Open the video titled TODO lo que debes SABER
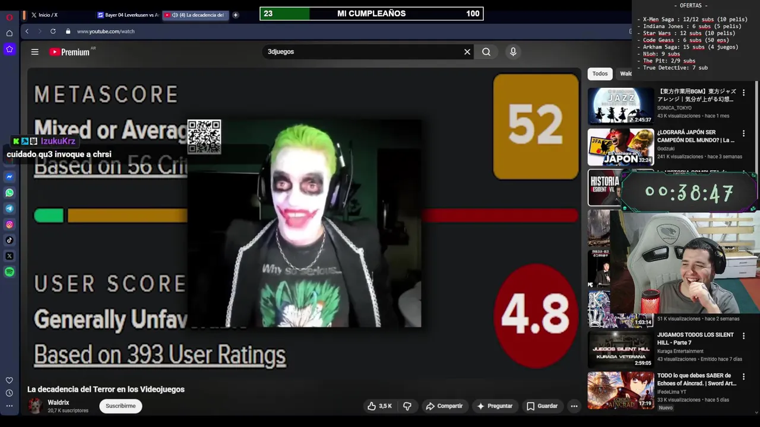 (696, 380)
